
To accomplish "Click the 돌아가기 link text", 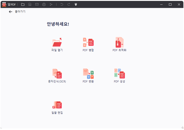I will pos(20,12).
